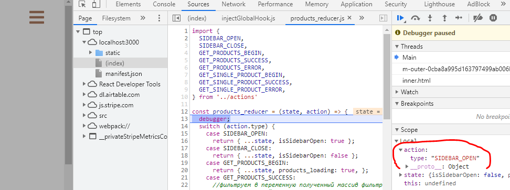Open the Application panel

click(356, 4)
